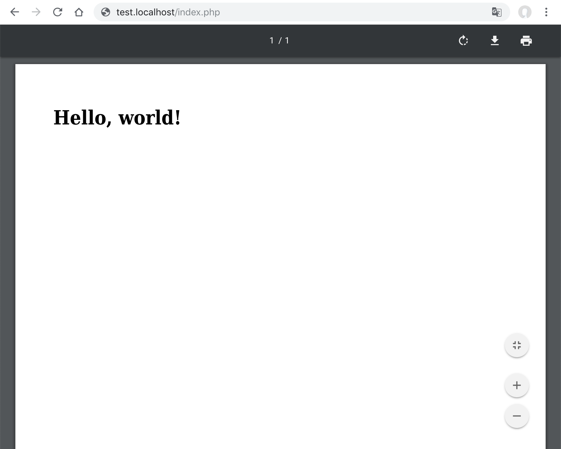The width and height of the screenshot is (561, 449).
Task: Rotate the PDF clockwise
Action: coord(463,41)
